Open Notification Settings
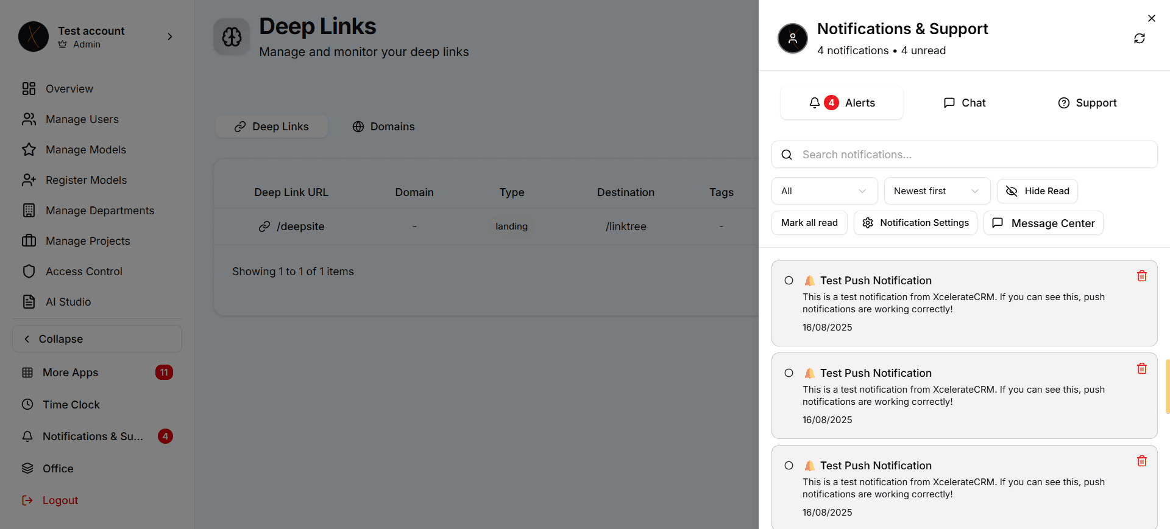Viewport: 1170px width, 529px height. tap(915, 223)
